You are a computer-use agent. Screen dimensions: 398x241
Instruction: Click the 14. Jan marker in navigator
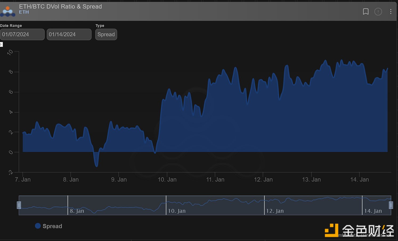coord(373,211)
